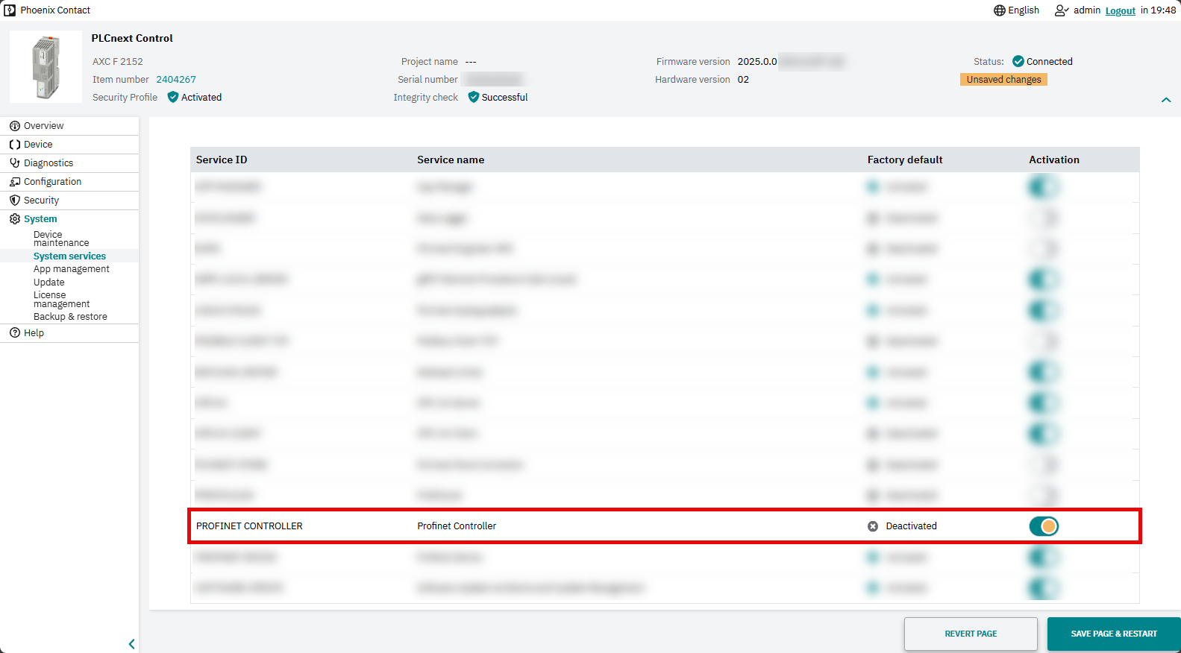The width and height of the screenshot is (1181, 653).
Task: Collapse the left sidebar navigation chevron
Action: (x=131, y=644)
